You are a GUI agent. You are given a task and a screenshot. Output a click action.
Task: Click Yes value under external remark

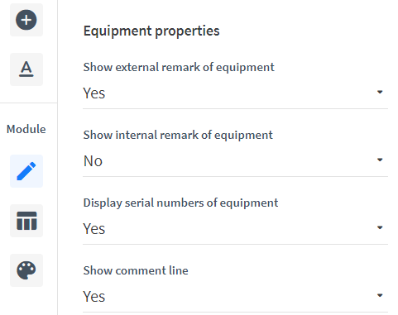point(94,93)
